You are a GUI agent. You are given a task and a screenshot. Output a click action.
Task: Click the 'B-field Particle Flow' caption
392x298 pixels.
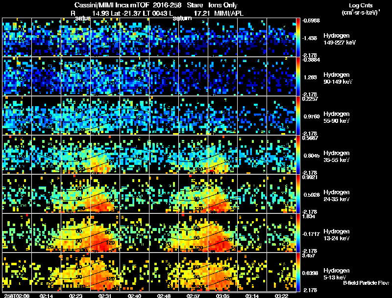click(366, 283)
